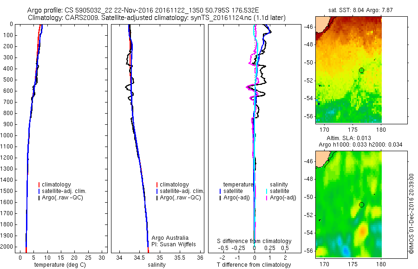Image resolution: width=418 pixels, height=269 pixels.
Task: Click the PI: Susan Wijffels text
Action: (174, 244)
